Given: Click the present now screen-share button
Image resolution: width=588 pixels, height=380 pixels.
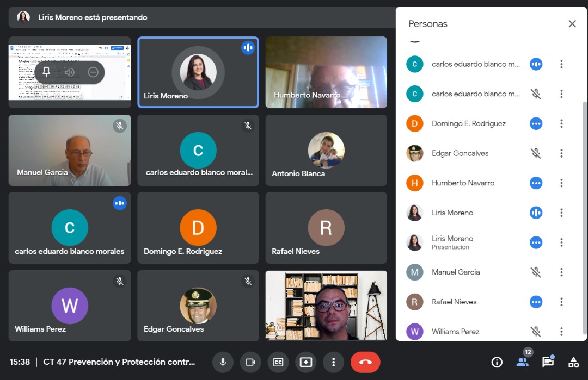Looking at the screenshot, I should click(x=306, y=362).
